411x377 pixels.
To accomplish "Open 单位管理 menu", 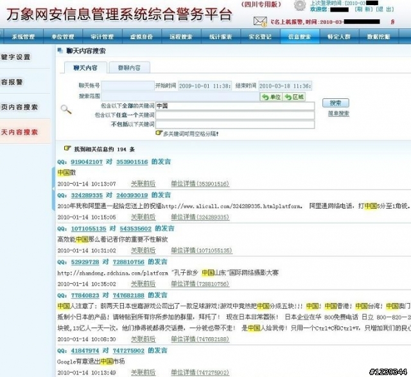I will pyautogui.click(x=63, y=37).
